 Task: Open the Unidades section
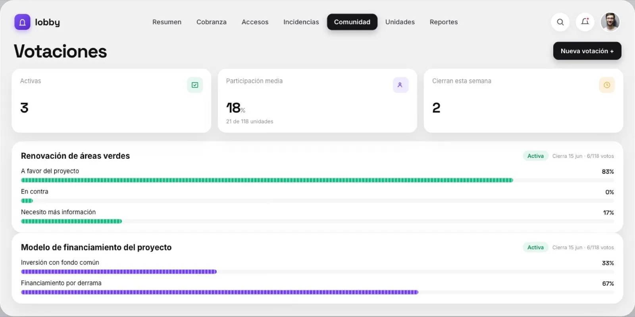[400, 22]
